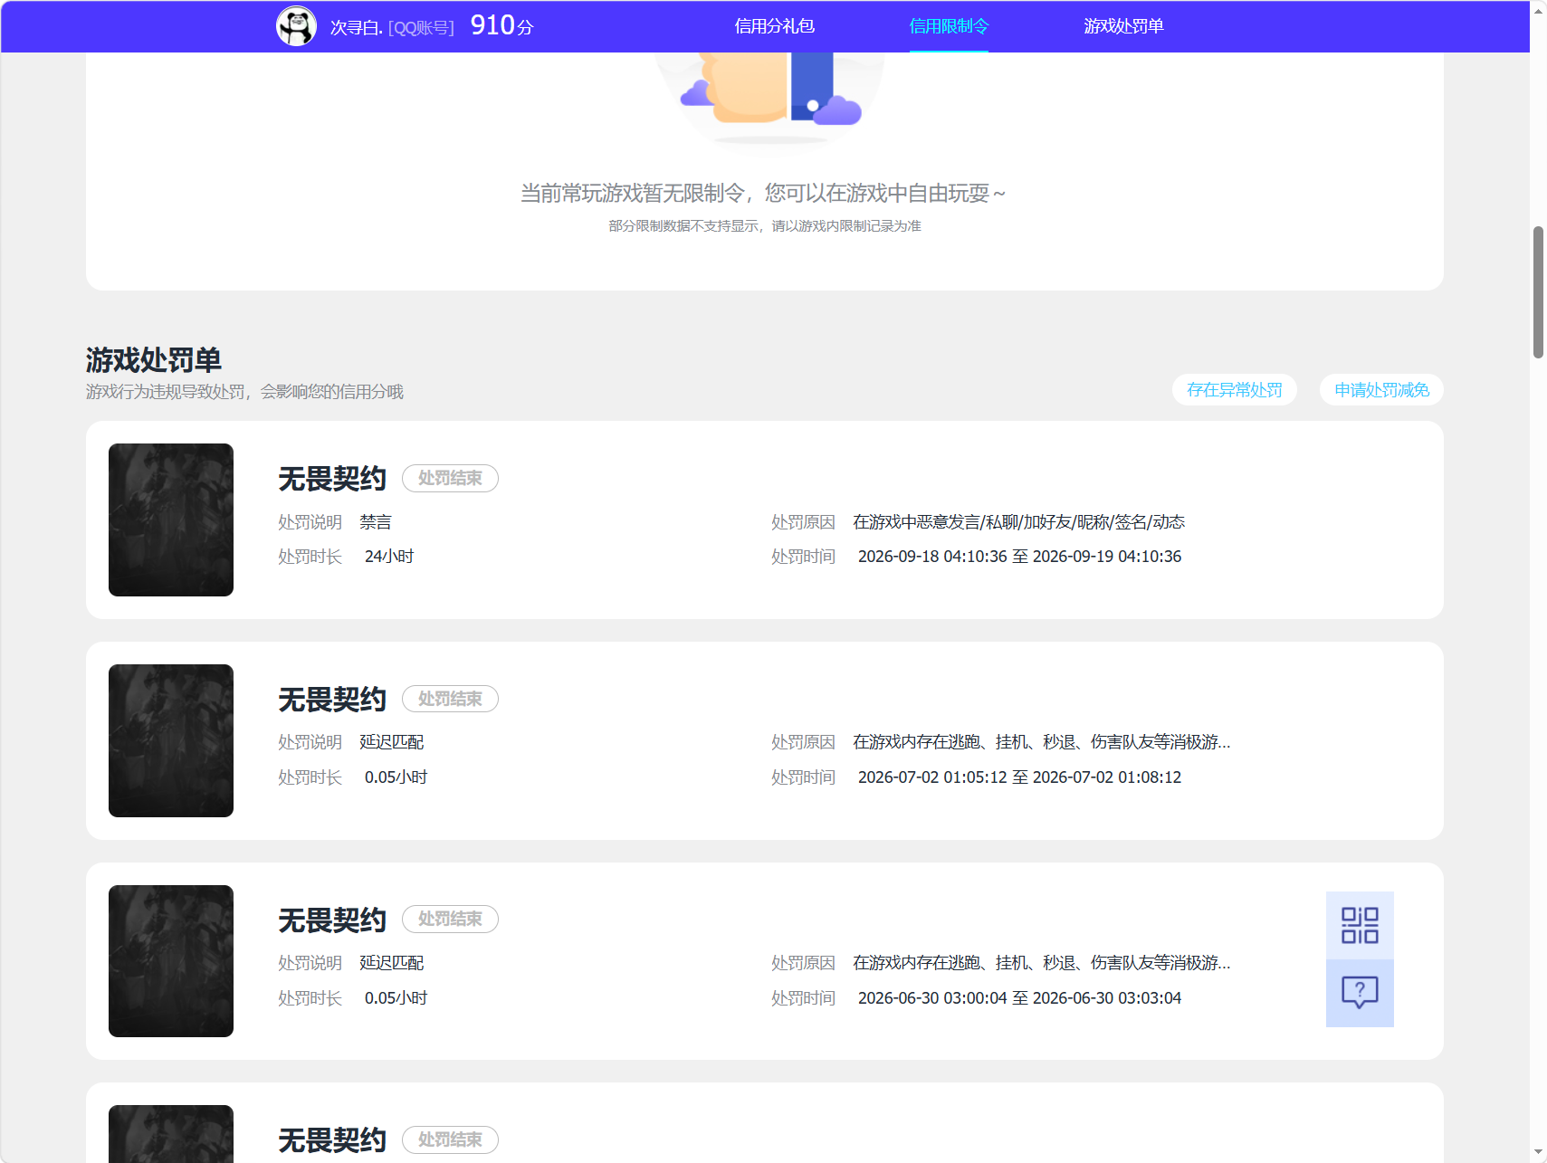Image resolution: width=1547 pixels, height=1163 pixels.
Task: Click the 910分 credit score
Action: point(501,25)
